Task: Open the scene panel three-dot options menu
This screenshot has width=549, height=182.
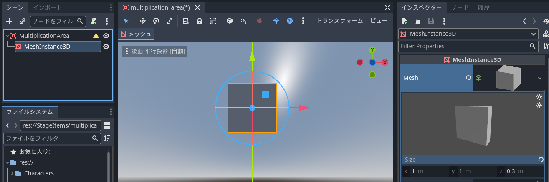Action: 107,21
